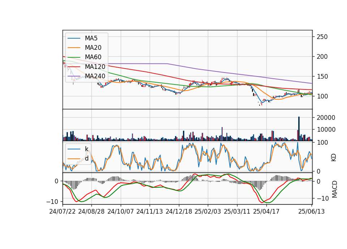Click the MA120 legend label
Image resolution: width=347 pixels, height=249 pixels.
point(95,67)
